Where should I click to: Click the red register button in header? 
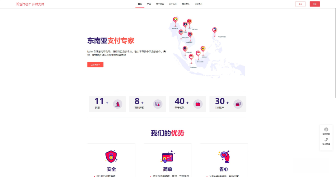pos(315,4)
